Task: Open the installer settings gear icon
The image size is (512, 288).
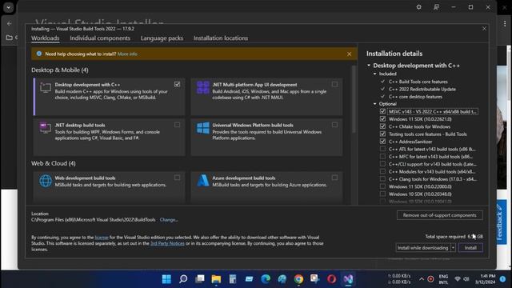Action: click(x=419, y=7)
